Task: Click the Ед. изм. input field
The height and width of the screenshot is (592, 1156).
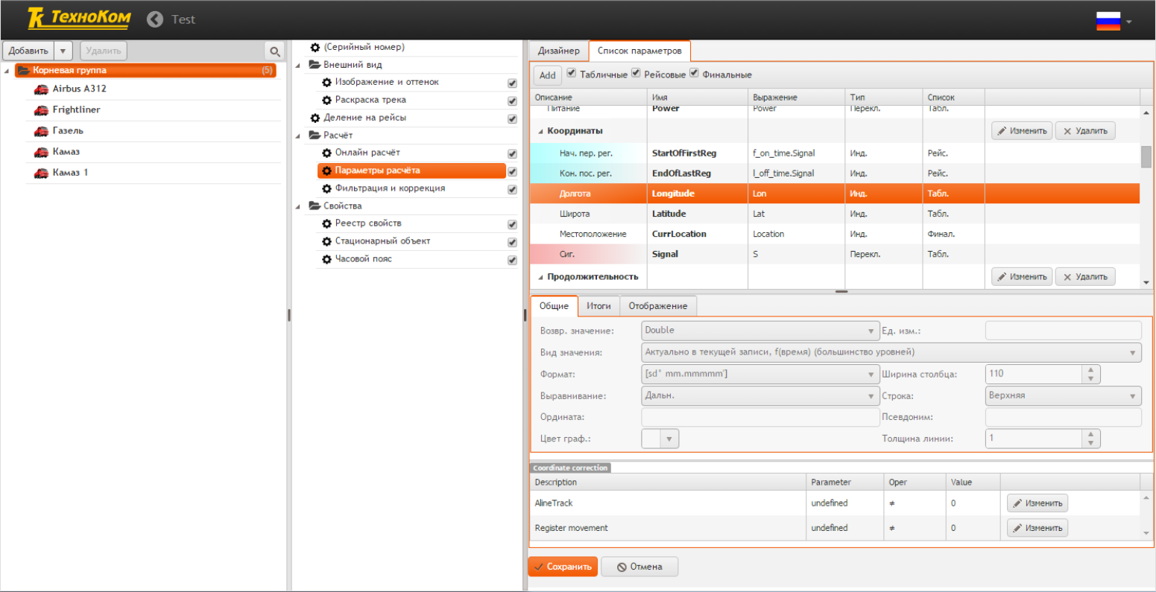Action: [1064, 331]
